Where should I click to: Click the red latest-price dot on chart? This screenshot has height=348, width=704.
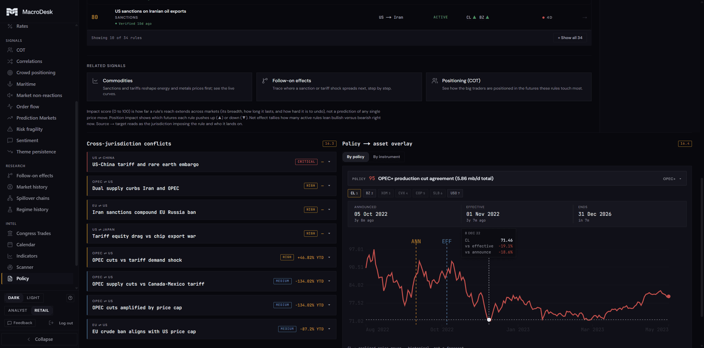[669, 296]
